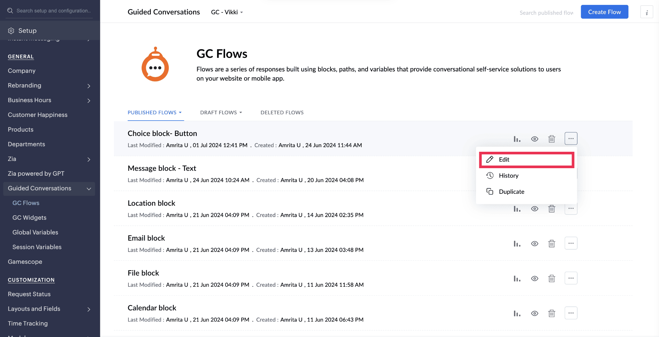Select Duplicate in the popup menu

tap(511, 192)
